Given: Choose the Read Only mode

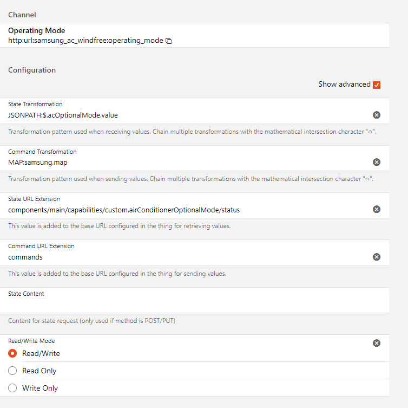Looking at the screenshot, I should (x=13, y=371).
